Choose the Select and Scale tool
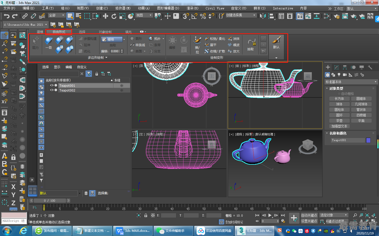This screenshot has width=379, height=236. click(x=122, y=16)
